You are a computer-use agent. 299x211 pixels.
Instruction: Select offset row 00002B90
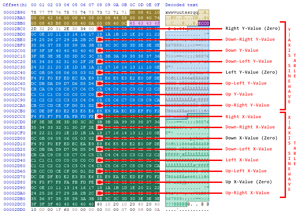tap(15, 12)
